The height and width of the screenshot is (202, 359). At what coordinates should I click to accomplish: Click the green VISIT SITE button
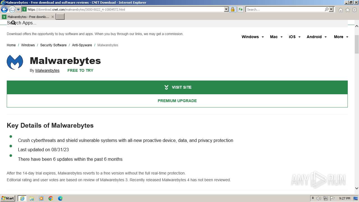coord(177,87)
